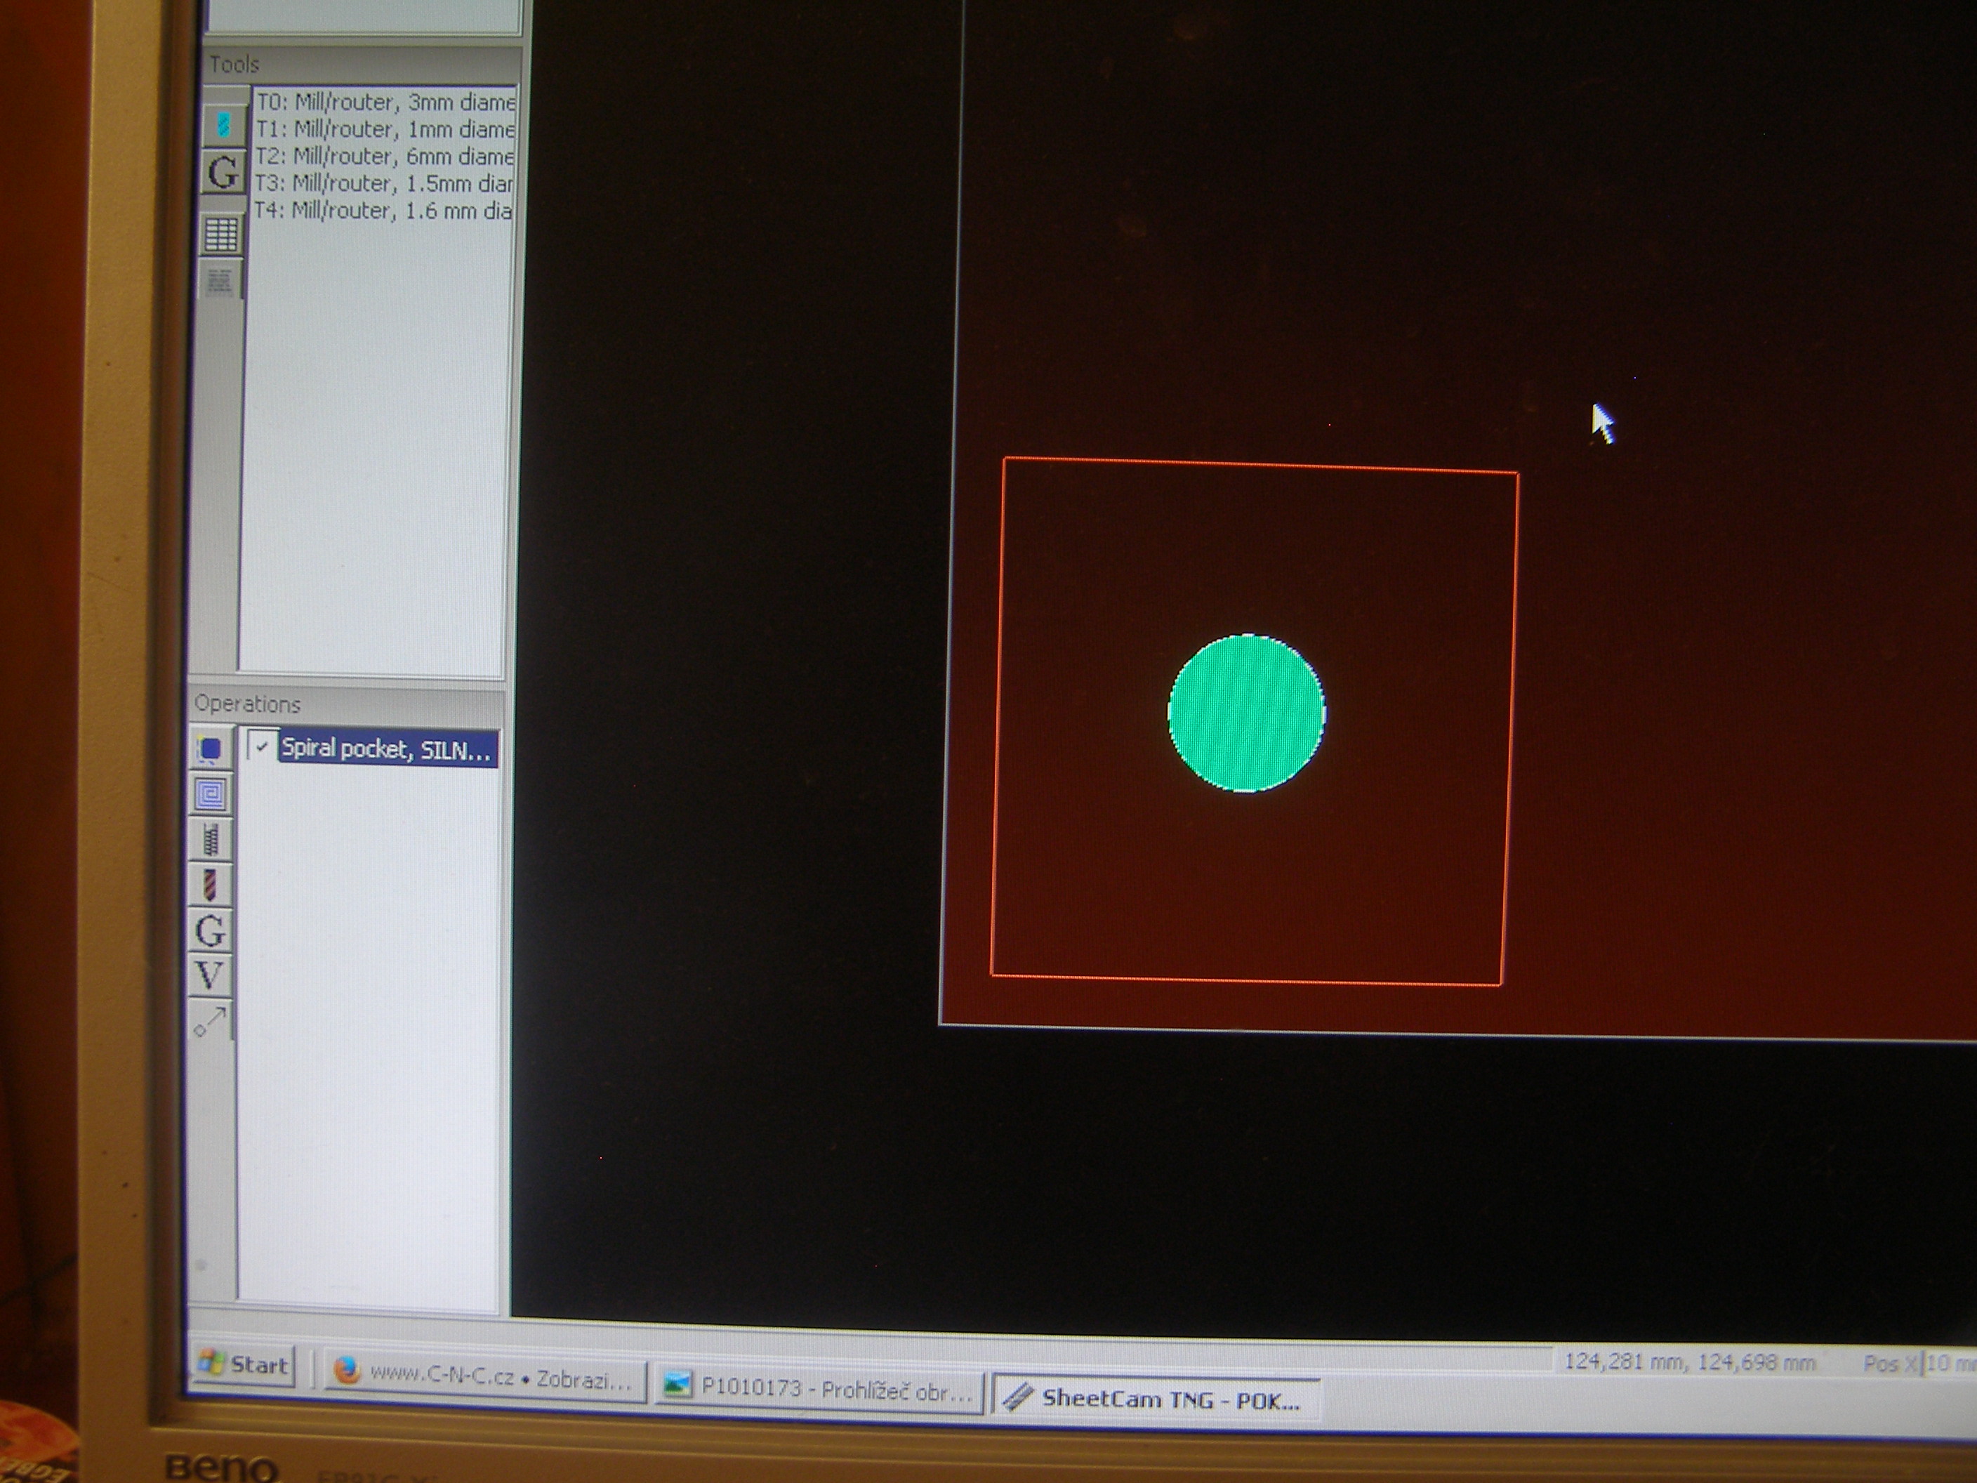Select tool T2 6mm mill/router
This screenshot has height=1483, width=1977.
pos(384,157)
